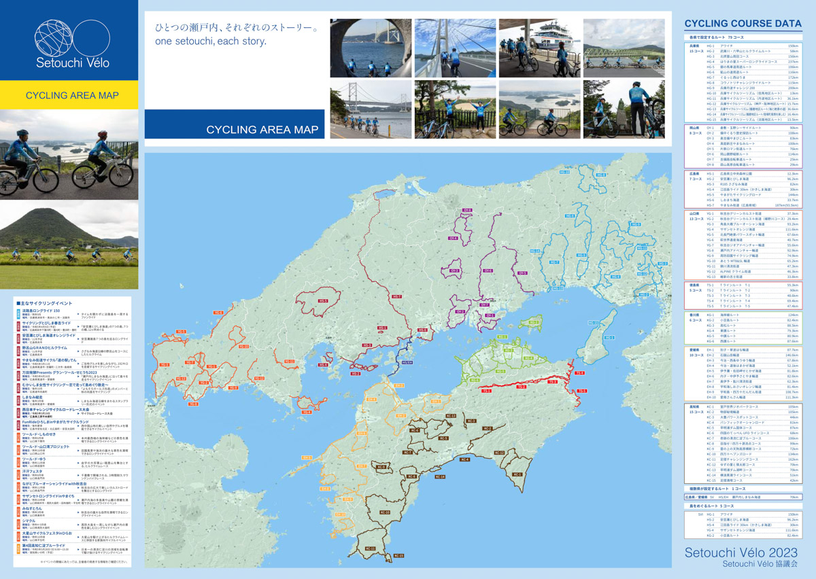Click the KC-15 route label on the map
The width and height of the screenshot is (816, 579).
[398, 556]
